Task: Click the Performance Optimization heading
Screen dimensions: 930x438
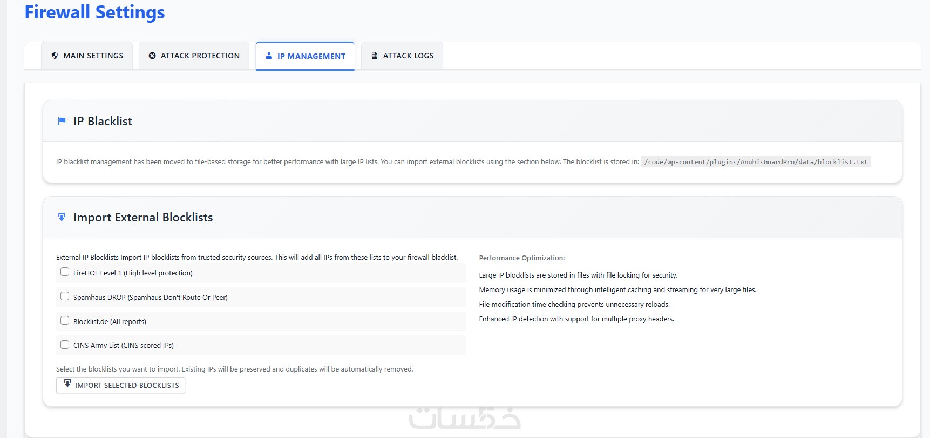Action: 522,258
